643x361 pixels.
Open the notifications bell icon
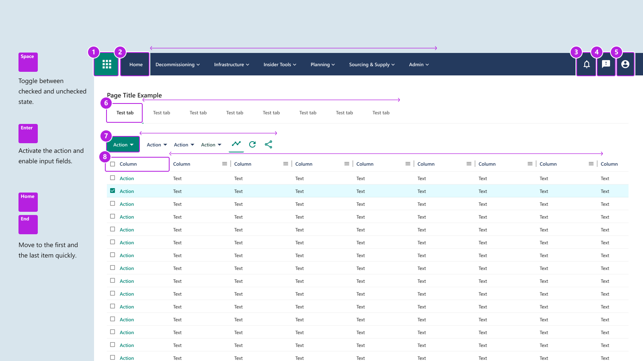click(586, 64)
